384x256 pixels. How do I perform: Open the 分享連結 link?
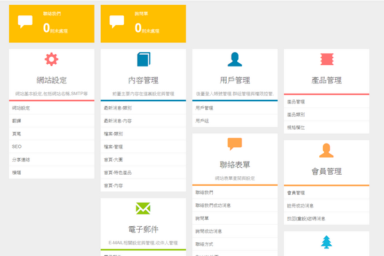point(21,160)
